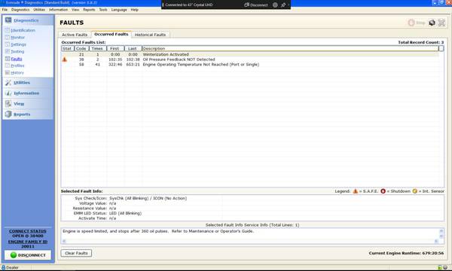Open the Settings page icon in sidebar
The image size is (452, 271).
coord(8,44)
